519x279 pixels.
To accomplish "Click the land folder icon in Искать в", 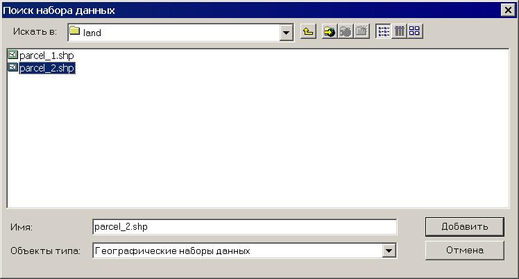I will coord(75,31).
